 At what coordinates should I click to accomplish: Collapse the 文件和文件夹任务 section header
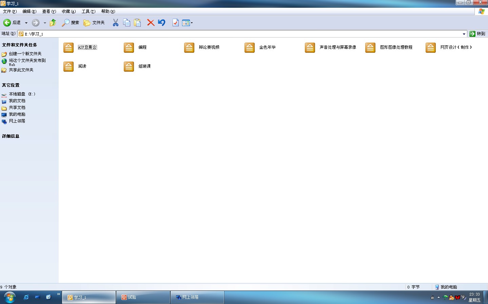pyautogui.click(x=19, y=45)
